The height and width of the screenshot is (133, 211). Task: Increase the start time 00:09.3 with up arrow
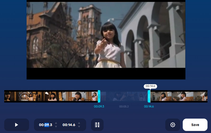pos(56,123)
